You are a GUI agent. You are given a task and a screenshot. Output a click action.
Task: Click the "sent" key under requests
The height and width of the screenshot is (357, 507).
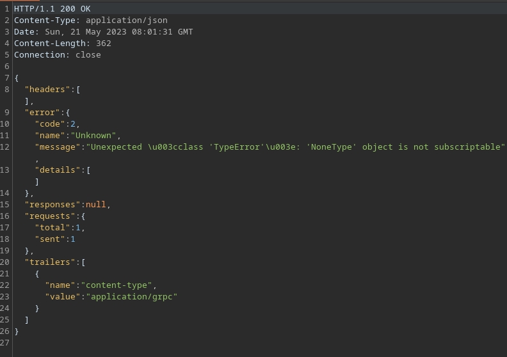50,239
